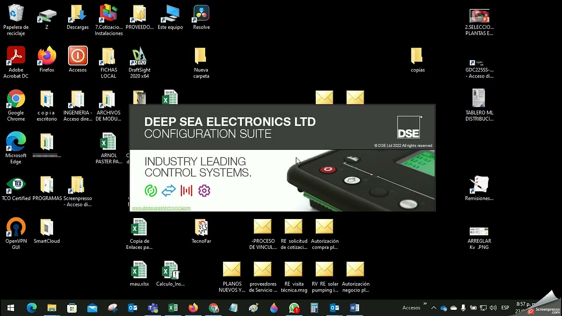Screen dimensions: 562x316
Task: Open File Explorer from the taskbar
Action: [52, 308]
